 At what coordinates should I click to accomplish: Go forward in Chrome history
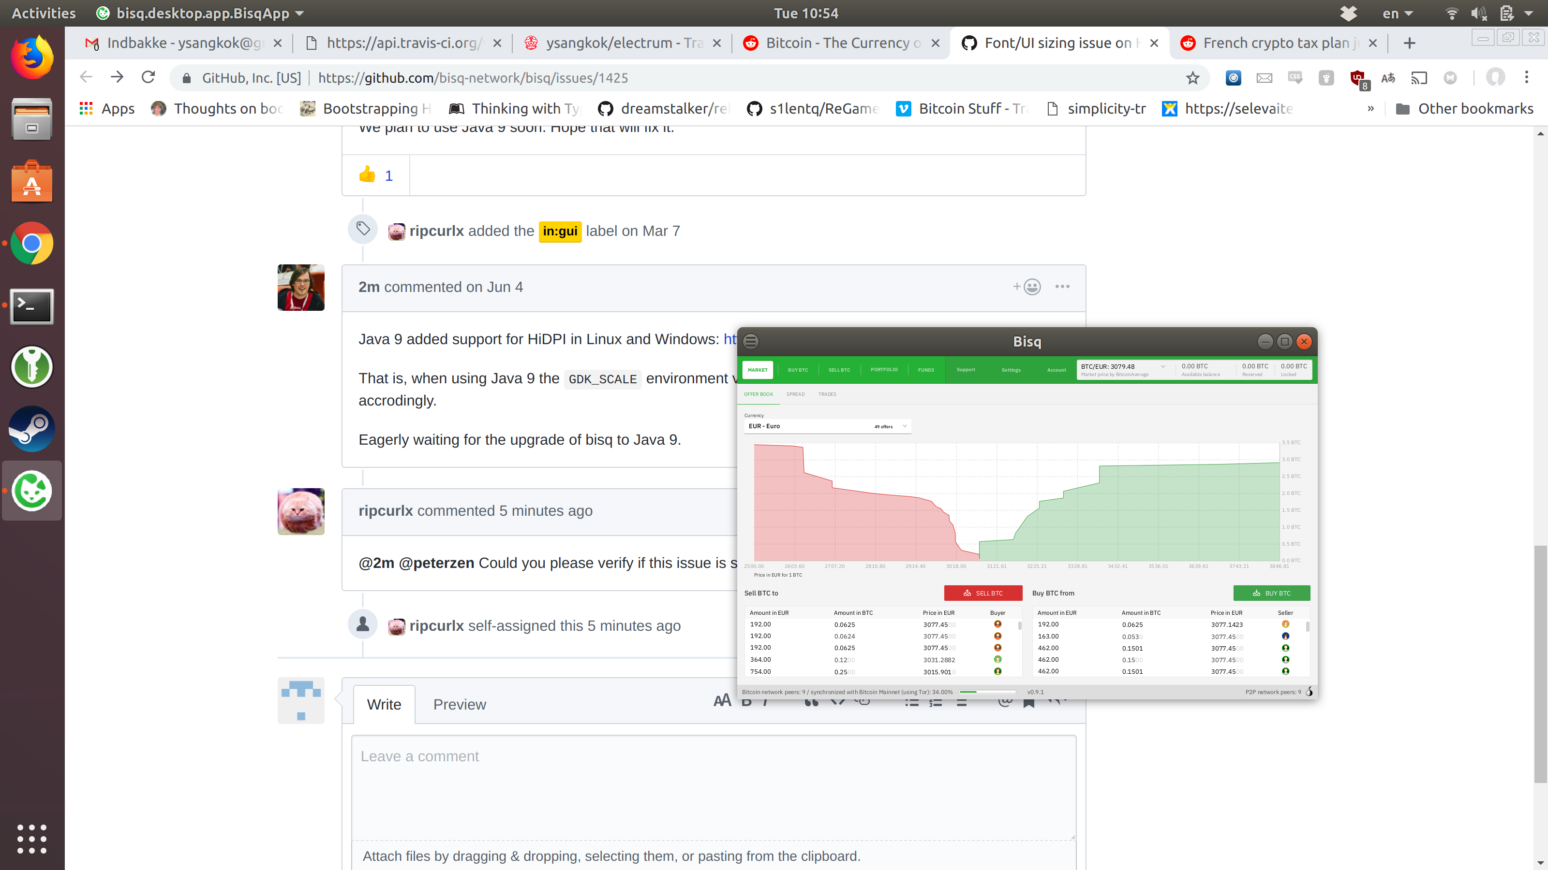click(117, 77)
